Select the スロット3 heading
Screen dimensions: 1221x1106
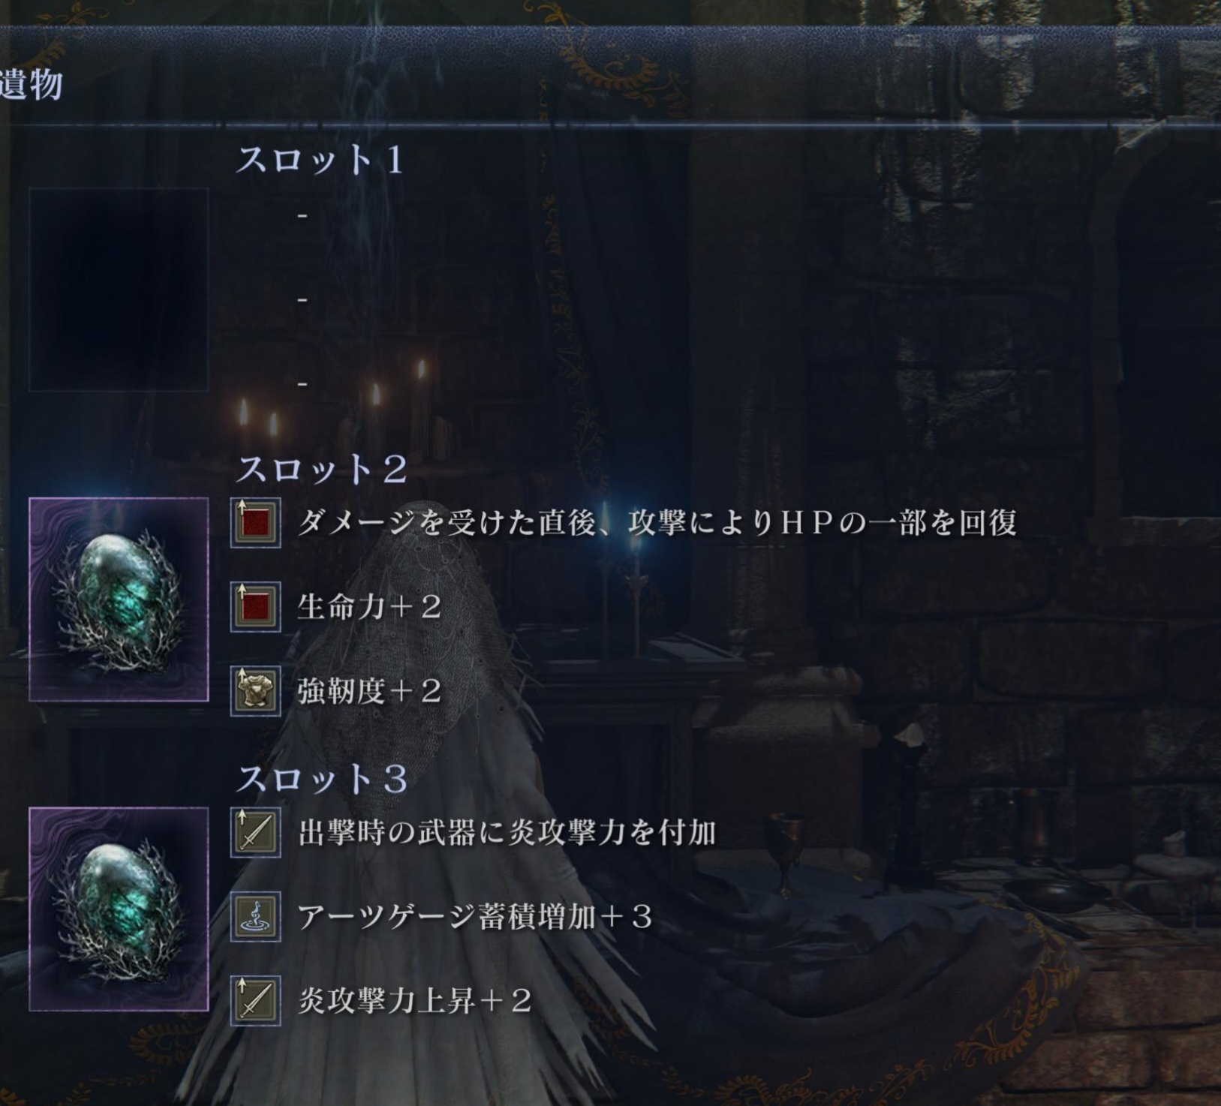coord(322,780)
